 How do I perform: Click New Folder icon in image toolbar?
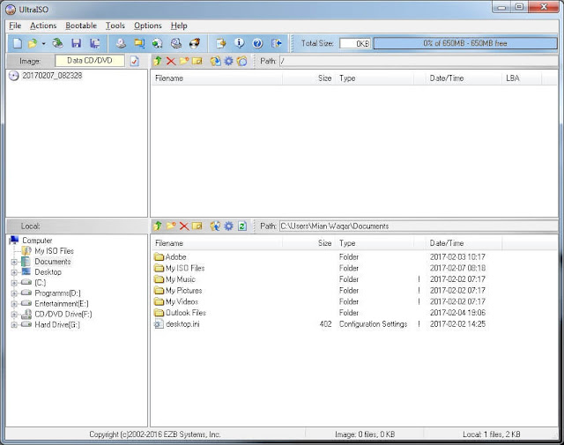184,61
